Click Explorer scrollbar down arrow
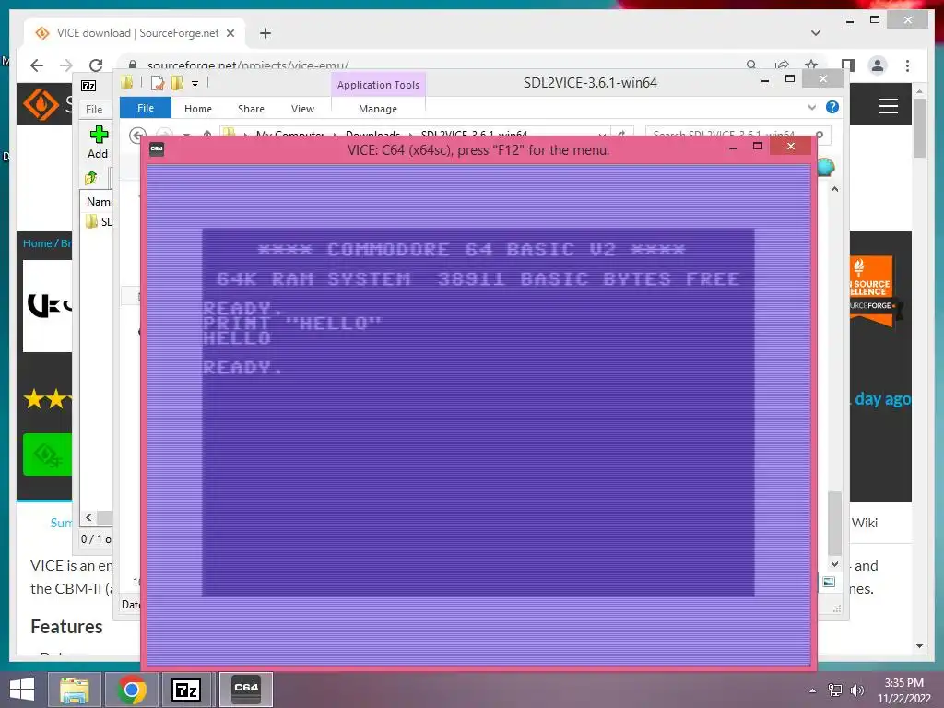The width and height of the screenshot is (944, 708). [x=834, y=564]
